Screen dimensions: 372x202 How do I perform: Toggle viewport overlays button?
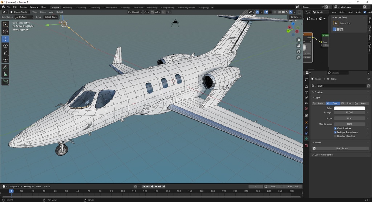point(266,12)
